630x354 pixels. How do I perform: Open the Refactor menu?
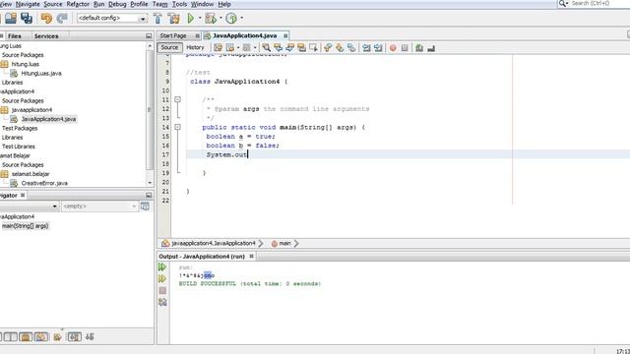[x=78, y=4]
